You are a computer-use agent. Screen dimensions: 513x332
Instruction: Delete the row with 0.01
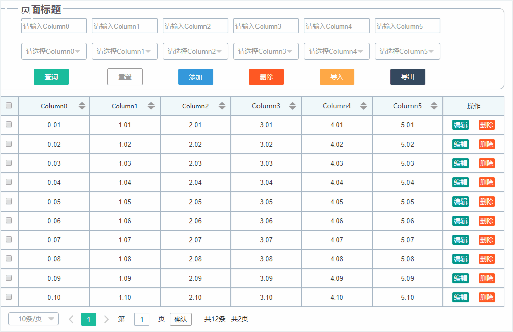(487, 125)
